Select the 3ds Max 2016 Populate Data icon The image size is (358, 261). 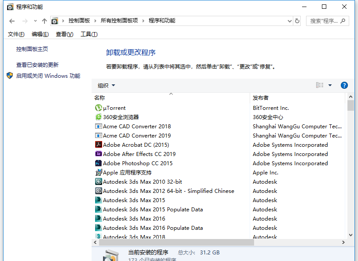(x=98, y=228)
